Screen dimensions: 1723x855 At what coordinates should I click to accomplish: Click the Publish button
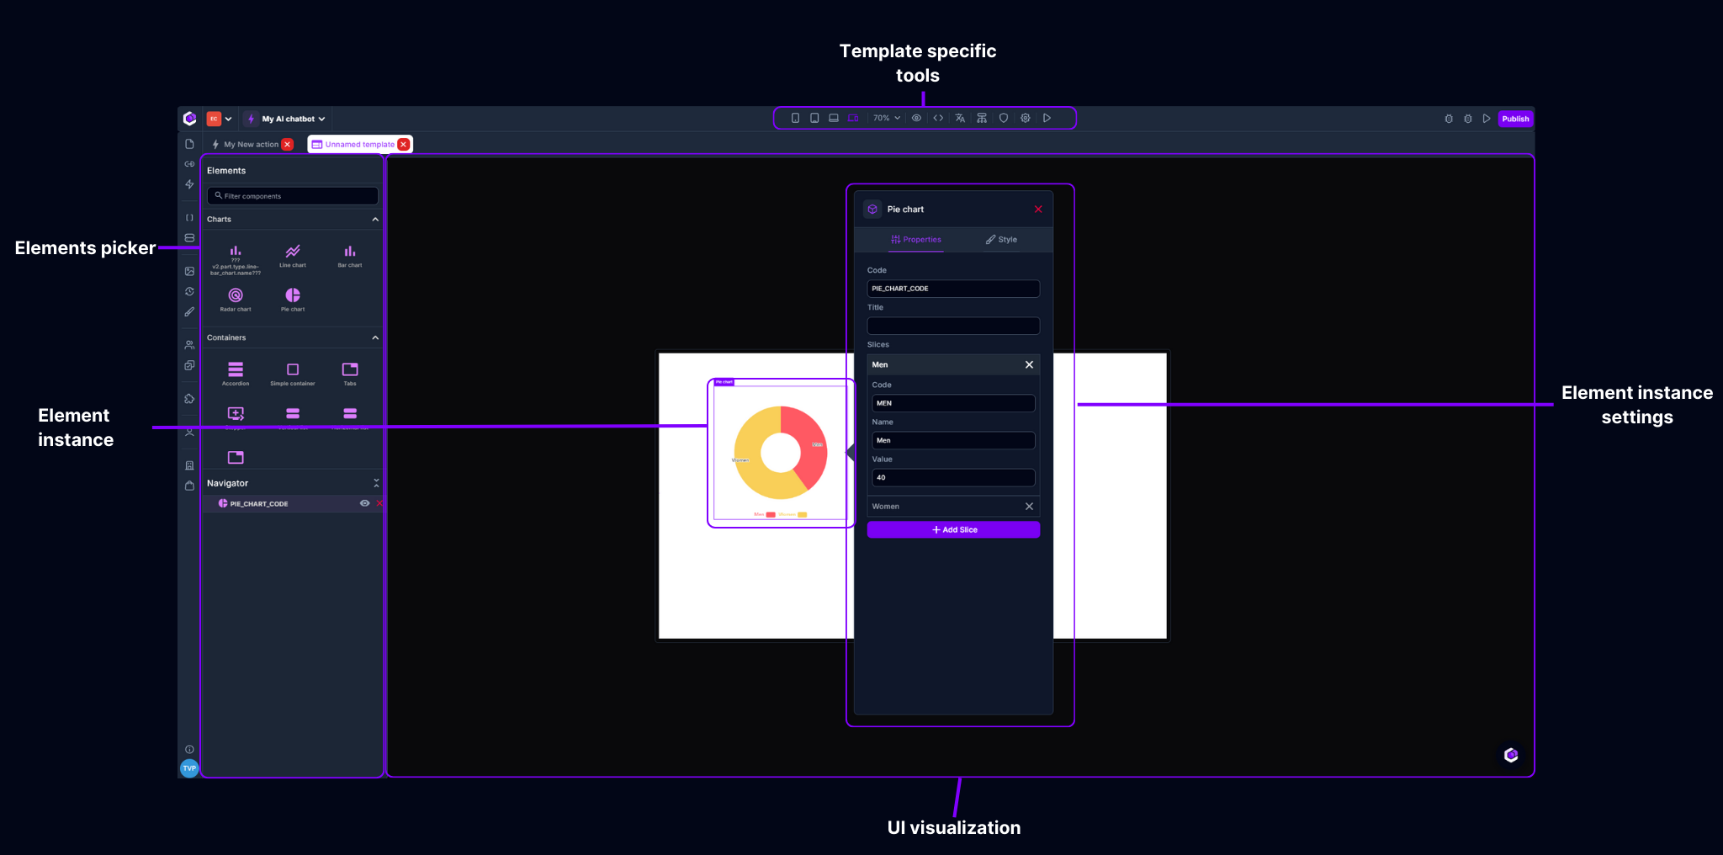(1514, 119)
